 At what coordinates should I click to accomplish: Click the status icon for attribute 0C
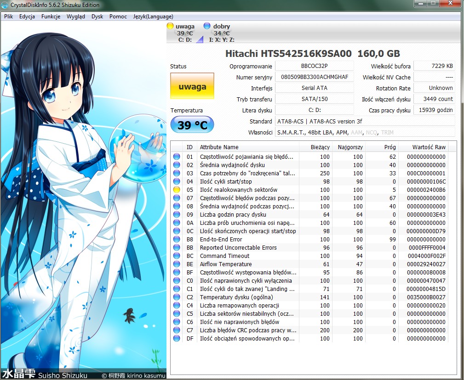coord(177,231)
